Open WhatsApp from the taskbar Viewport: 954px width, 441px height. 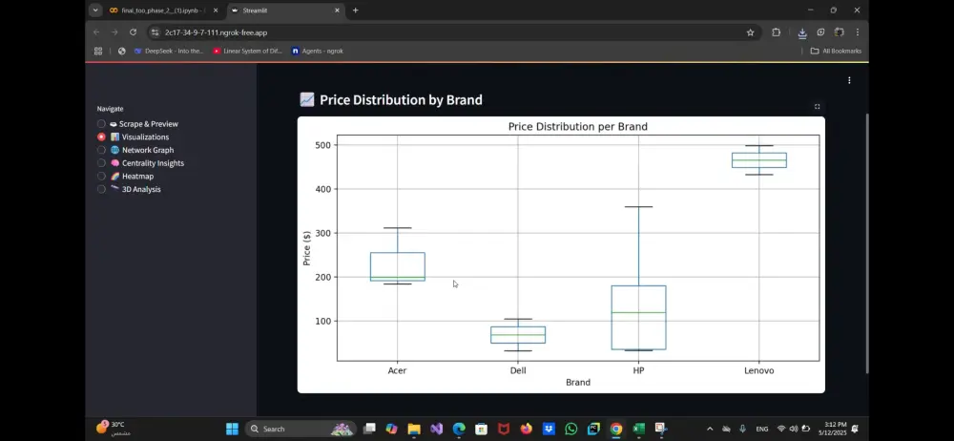(570, 429)
